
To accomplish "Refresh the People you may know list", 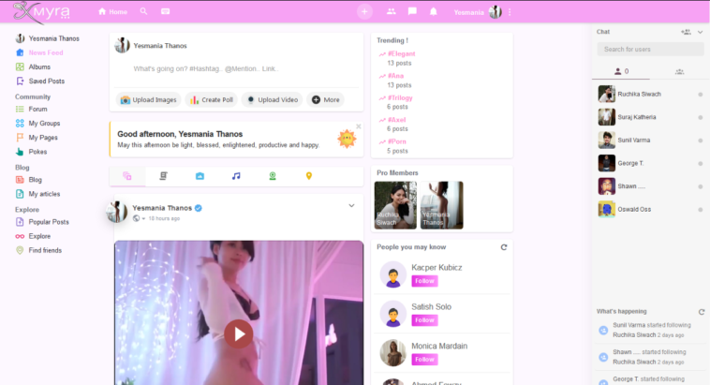I will pyautogui.click(x=504, y=247).
